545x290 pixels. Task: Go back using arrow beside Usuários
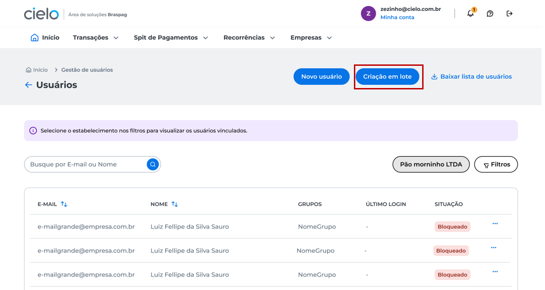28,85
